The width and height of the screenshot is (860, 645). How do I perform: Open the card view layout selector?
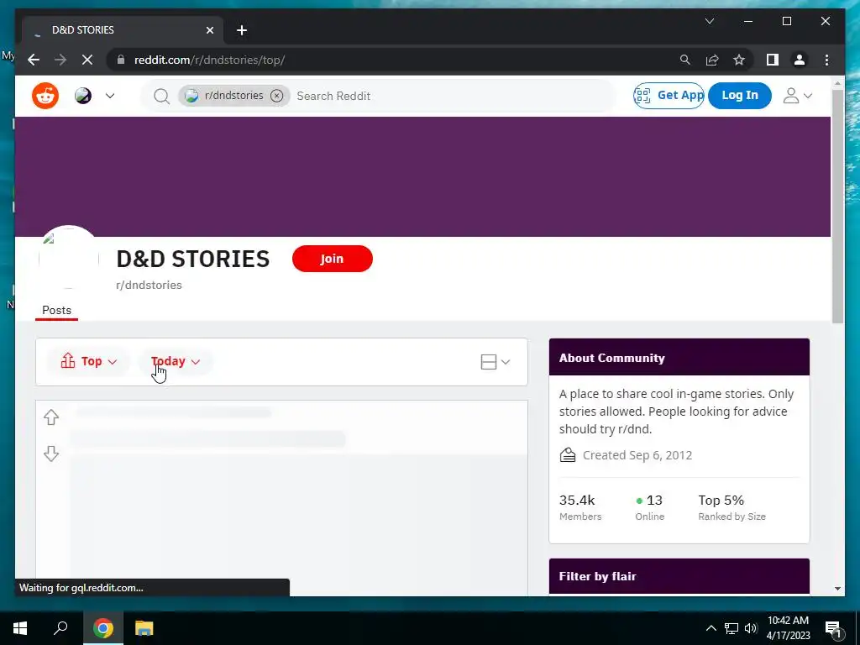495,362
